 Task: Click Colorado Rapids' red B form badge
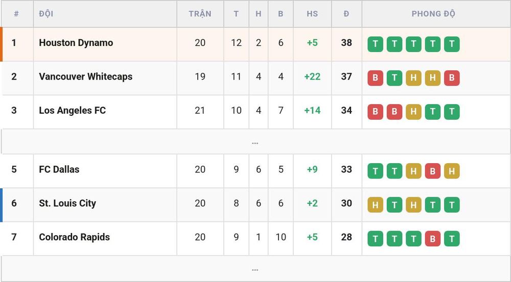point(432,239)
